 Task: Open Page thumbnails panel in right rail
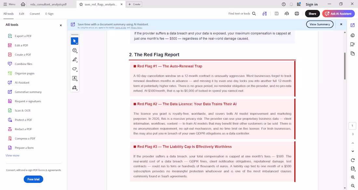[352, 53]
